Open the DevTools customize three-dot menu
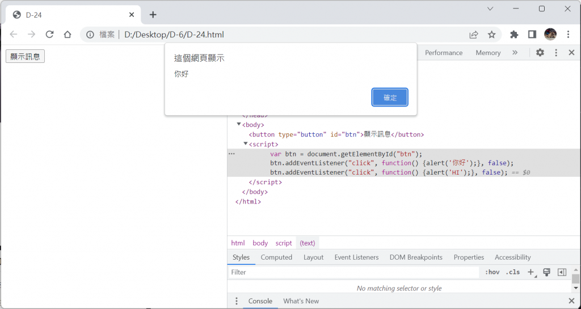Image resolution: width=581 pixels, height=309 pixels. (556, 53)
